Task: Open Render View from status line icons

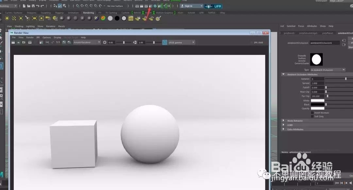Action: [137, 6]
